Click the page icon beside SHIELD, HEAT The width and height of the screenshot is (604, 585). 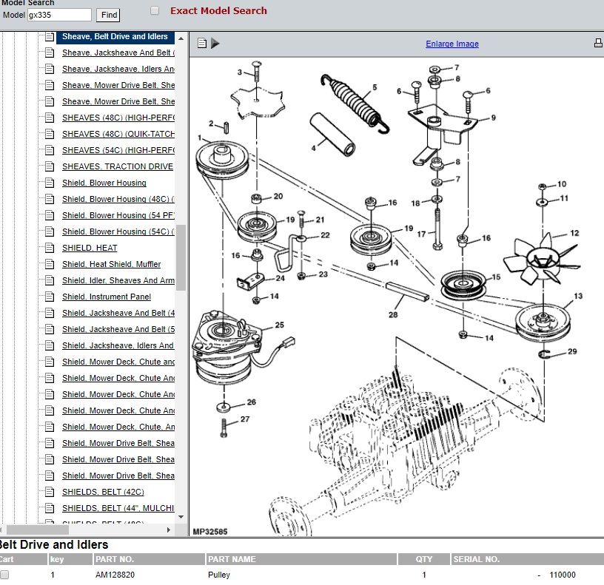[50, 248]
